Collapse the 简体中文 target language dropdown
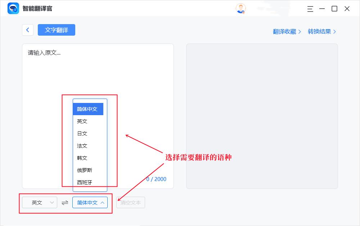 coord(90,202)
